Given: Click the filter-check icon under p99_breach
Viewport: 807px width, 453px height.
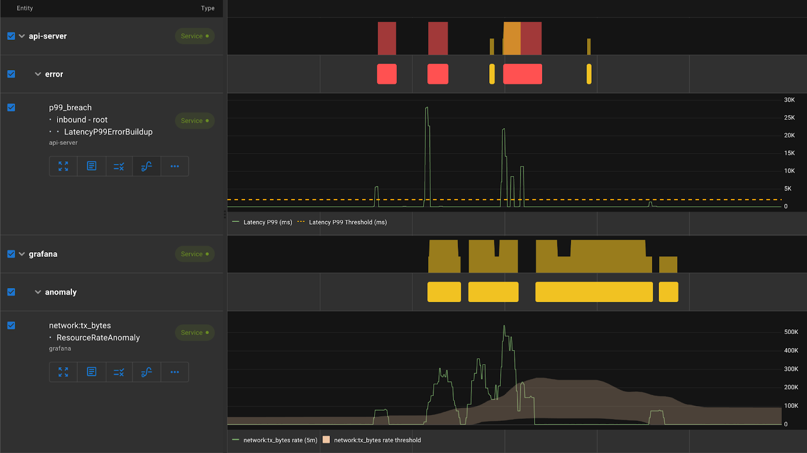Looking at the screenshot, I should [x=119, y=166].
